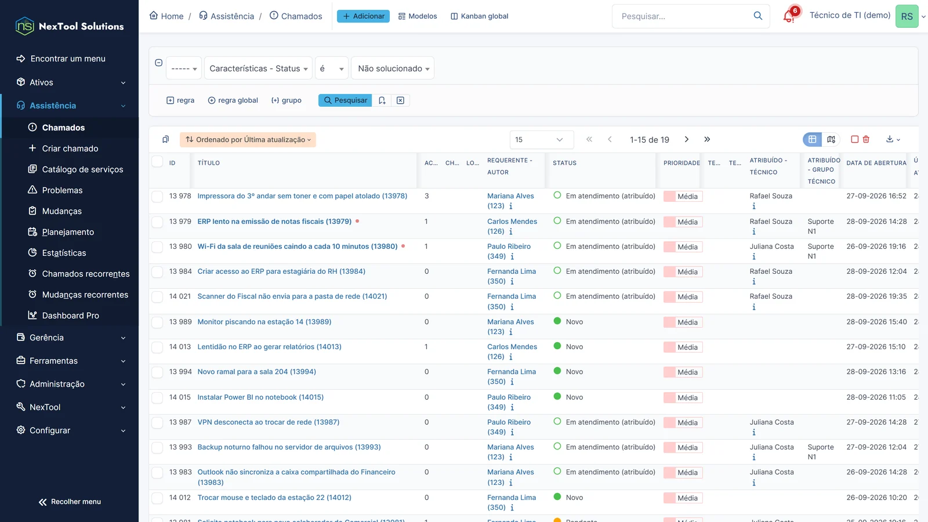Open RS user avatar menu
Viewport: 928px width, 522px height.
pos(907,16)
